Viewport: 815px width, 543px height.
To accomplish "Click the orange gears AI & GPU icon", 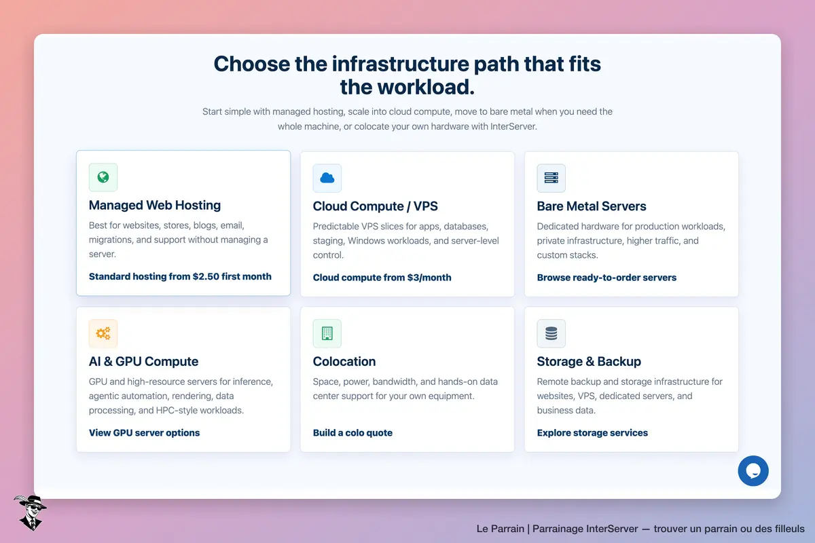I will (x=103, y=333).
